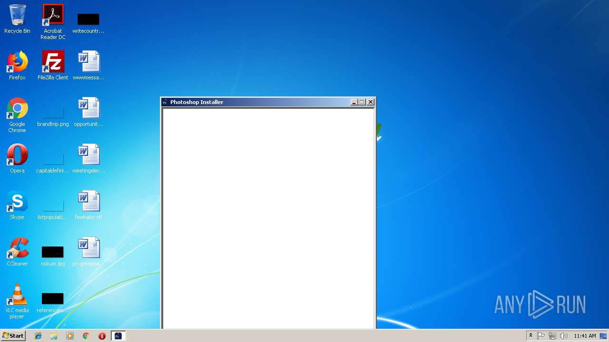Minimize the Photoshop Installer window
The image size is (609, 342).
point(354,102)
